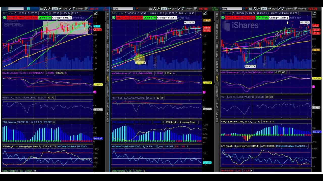Click the flask icon left of wrench on IWM chart
The image size is (323, 181).
coord(255,9)
